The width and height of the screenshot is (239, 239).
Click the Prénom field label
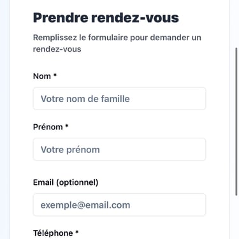48,127
